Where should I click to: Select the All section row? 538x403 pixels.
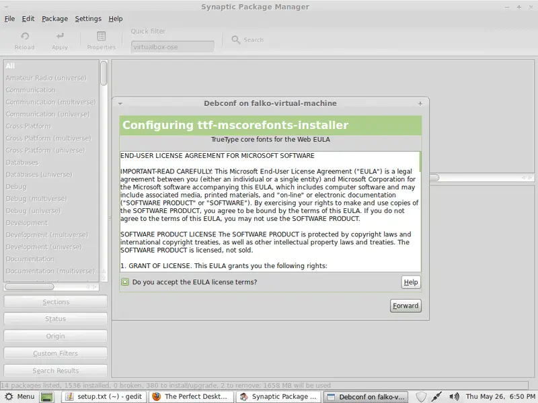pyautogui.click(x=52, y=66)
